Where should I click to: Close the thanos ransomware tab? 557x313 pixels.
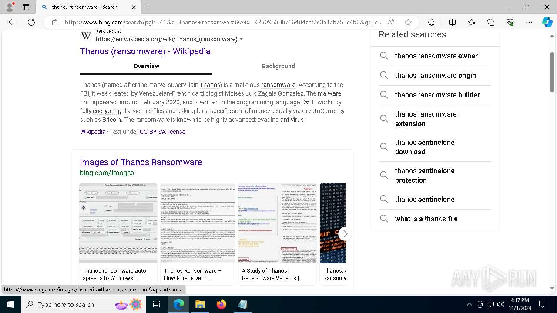(134, 7)
